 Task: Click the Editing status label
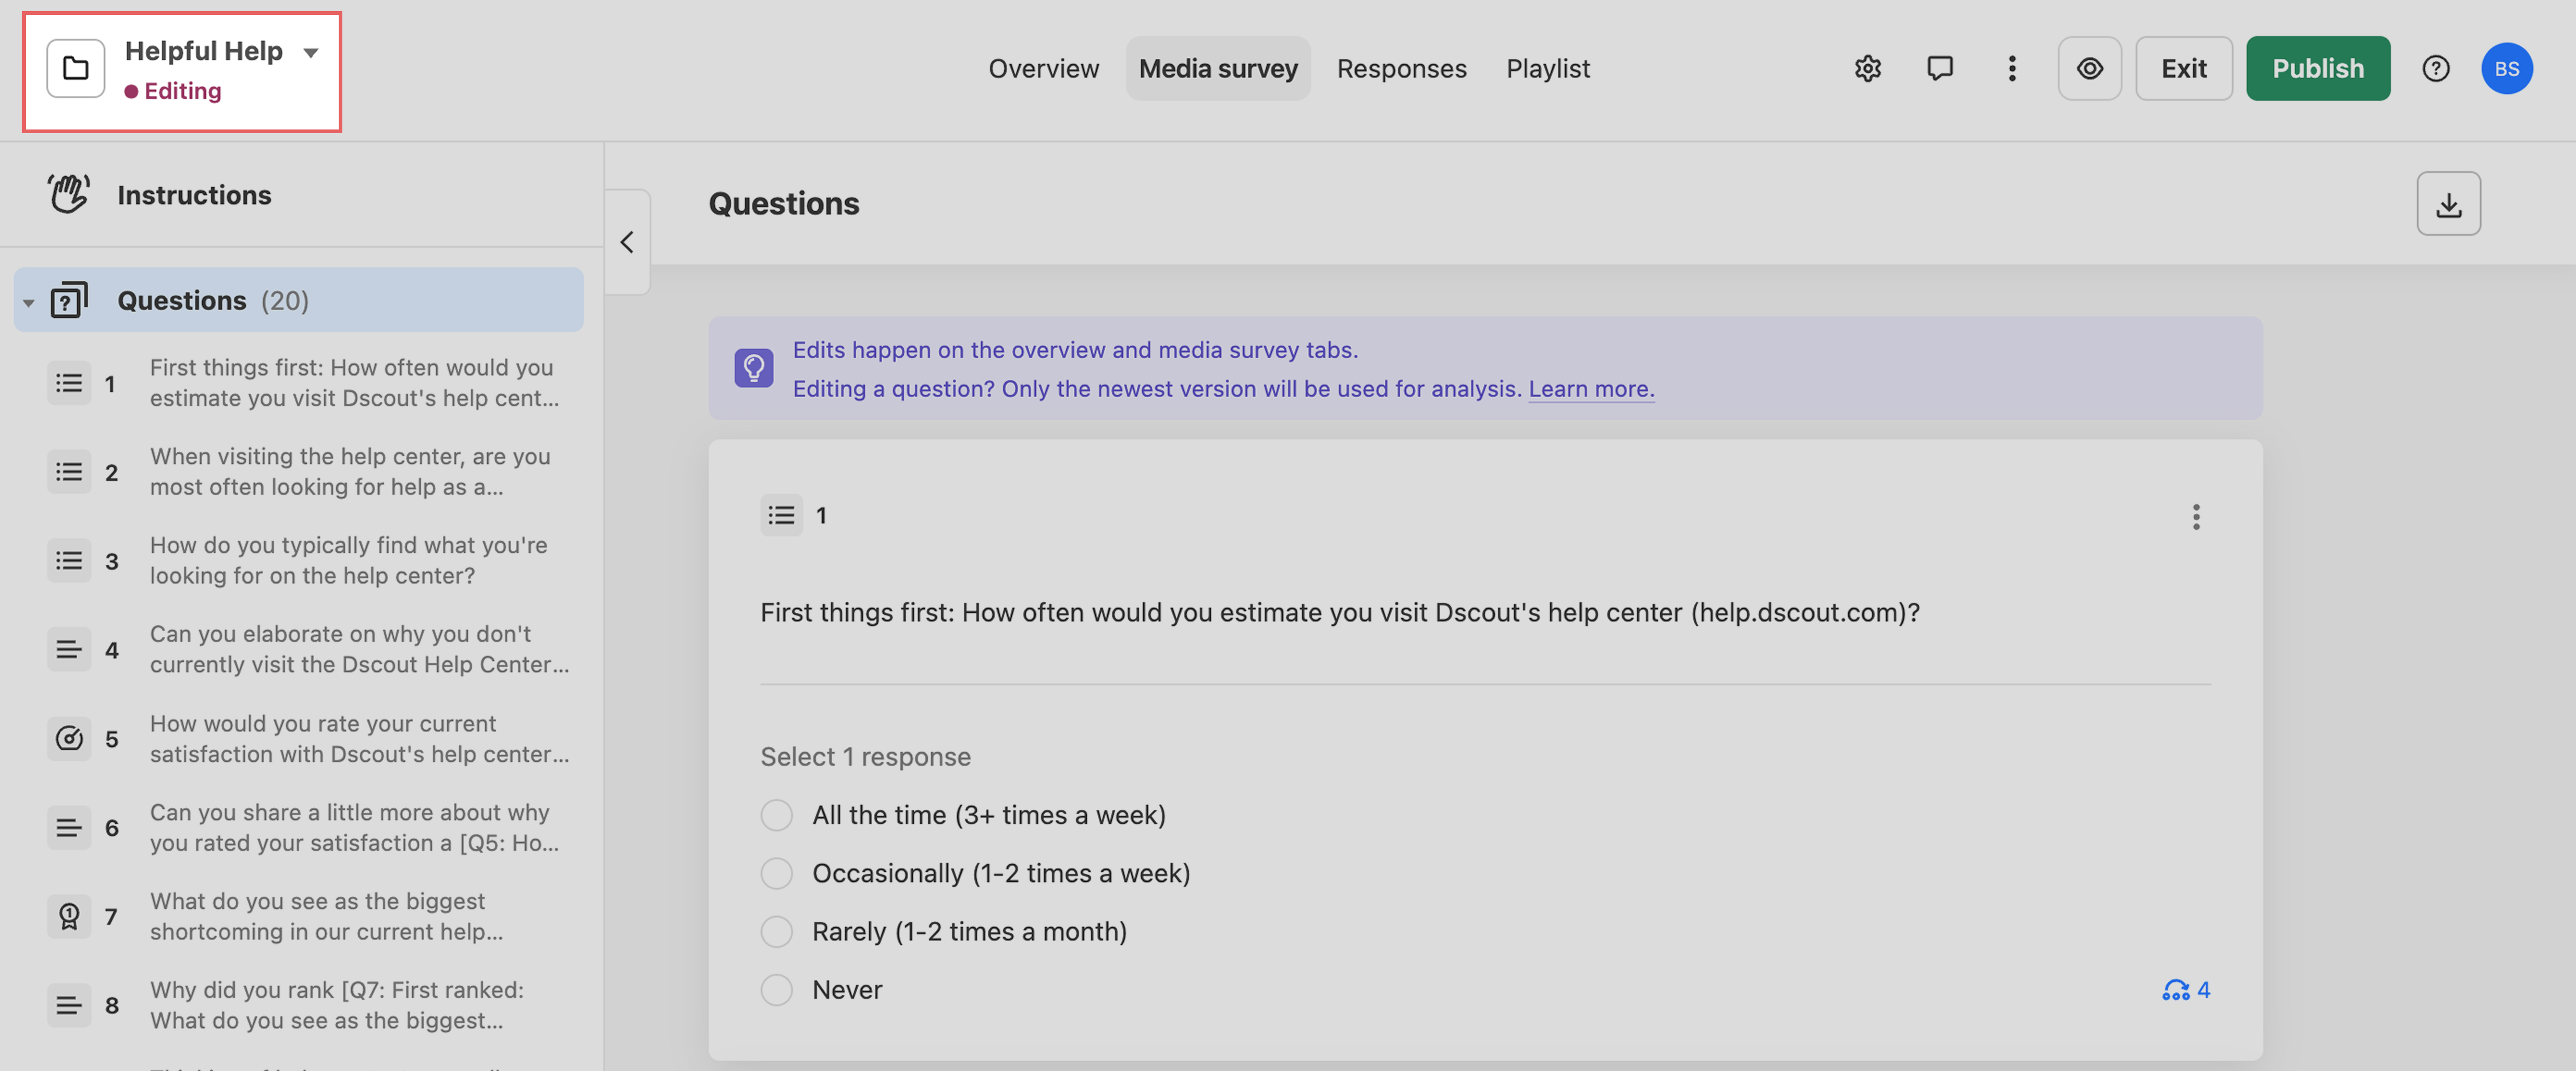(x=173, y=91)
